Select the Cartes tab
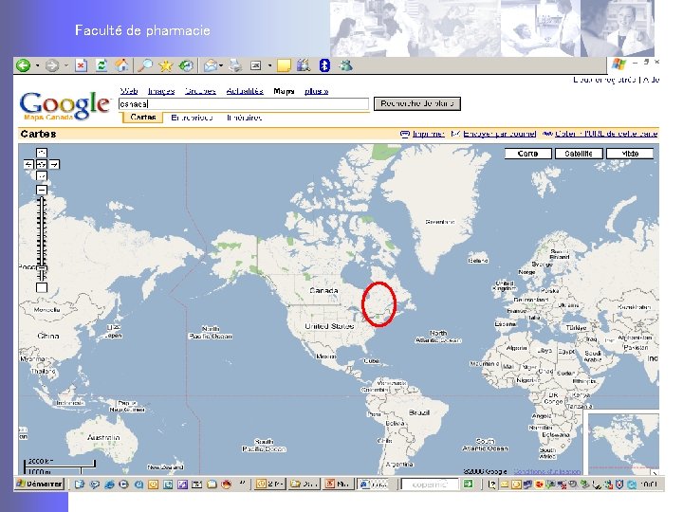 pos(143,118)
